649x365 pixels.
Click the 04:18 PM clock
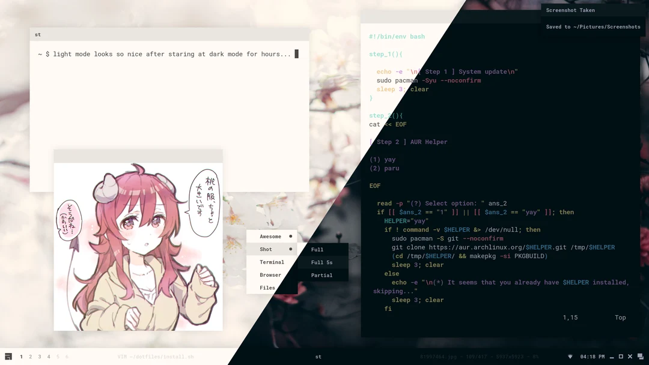point(593,356)
